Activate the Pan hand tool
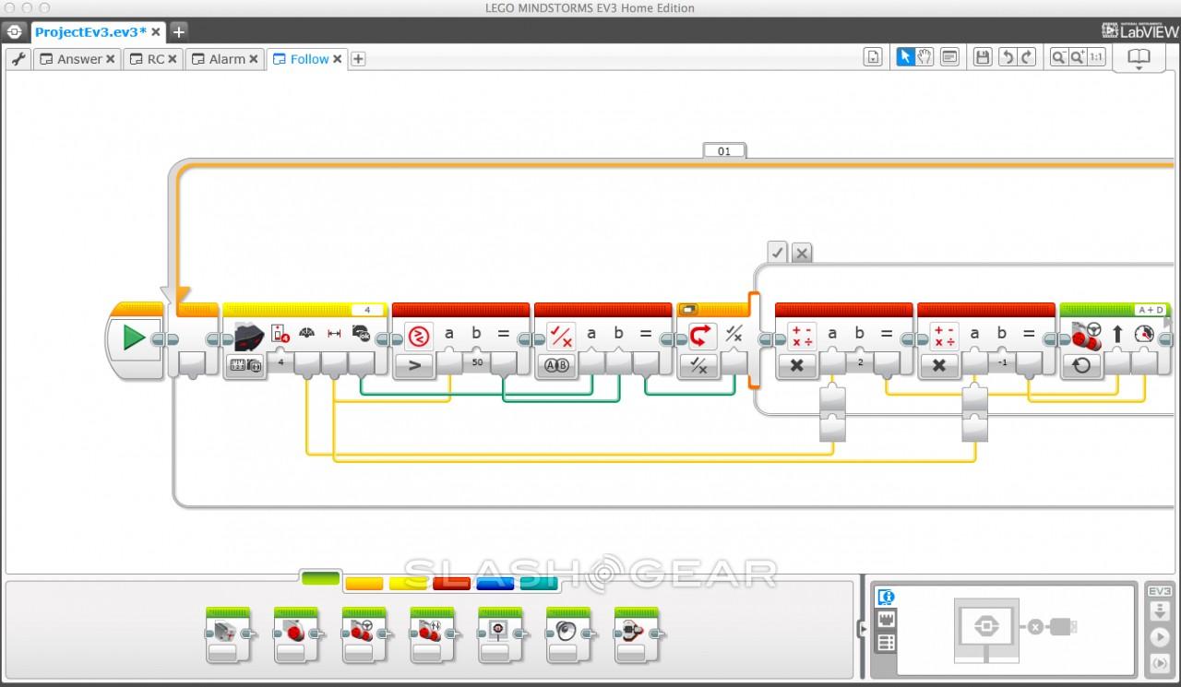The height and width of the screenshot is (687, 1181). pyautogui.click(x=925, y=57)
